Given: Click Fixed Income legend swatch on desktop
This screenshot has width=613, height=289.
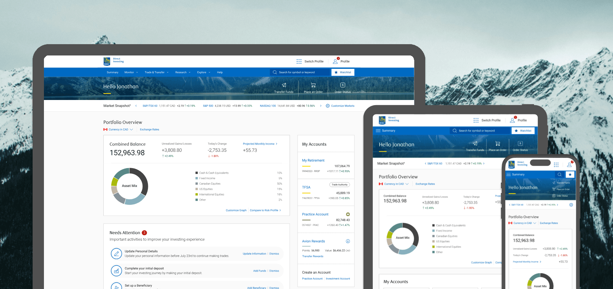Looking at the screenshot, I should click(197, 178).
